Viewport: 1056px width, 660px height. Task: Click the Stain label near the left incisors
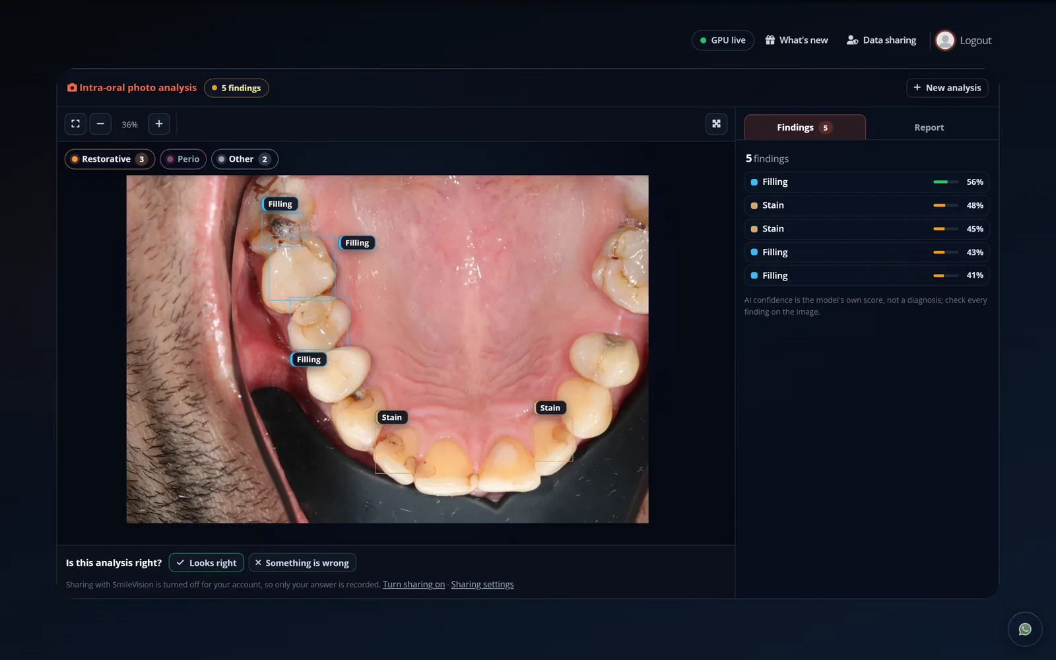(x=391, y=417)
